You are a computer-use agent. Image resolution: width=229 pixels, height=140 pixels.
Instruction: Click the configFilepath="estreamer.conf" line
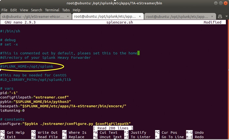coord(35,97)
